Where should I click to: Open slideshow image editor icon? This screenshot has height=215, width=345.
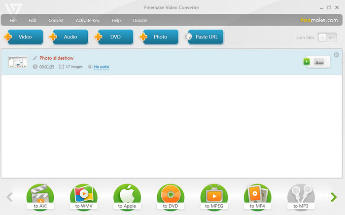coord(319,62)
